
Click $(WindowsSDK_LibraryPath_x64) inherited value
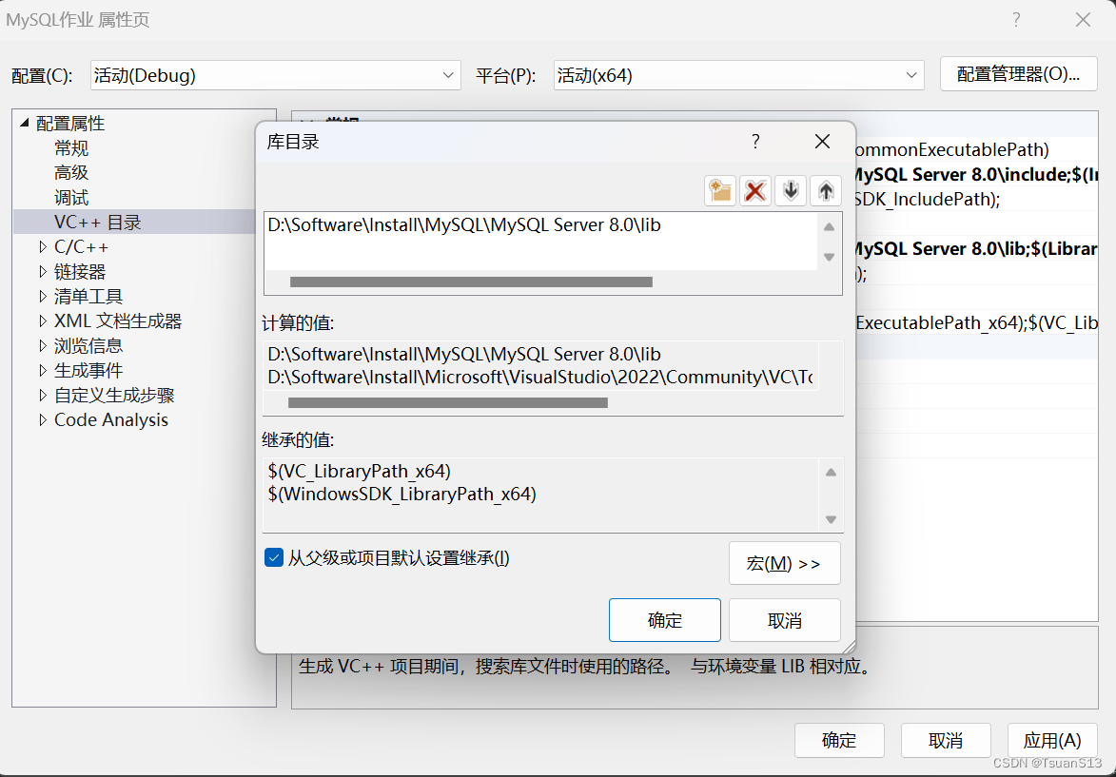[x=402, y=494]
